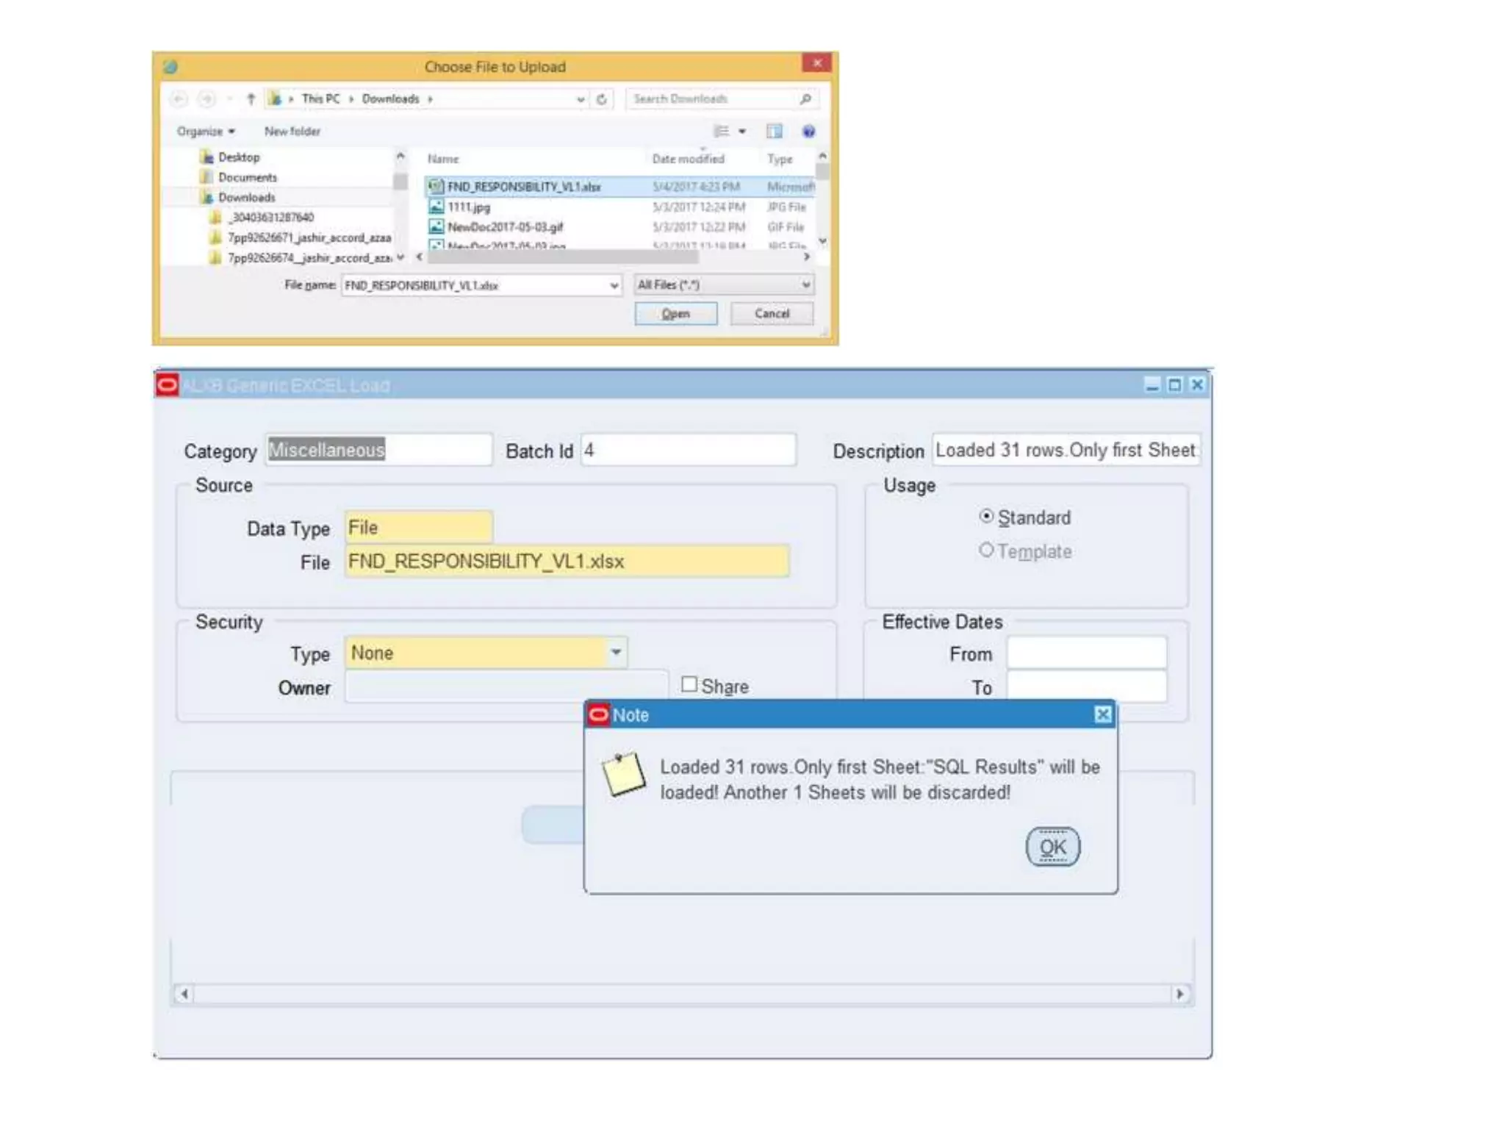Viewport: 1505px width, 1129px height.
Task: Click the up-one-level arrow icon
Action: pyautogui.click(x=251, y=98)
